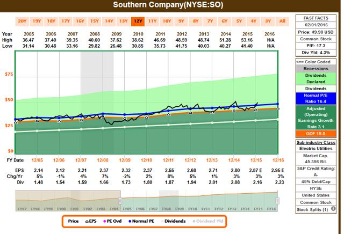Click the P/E: 17.3 value
The height and width of the screenshot is (234, 344).
coord(316,46)
